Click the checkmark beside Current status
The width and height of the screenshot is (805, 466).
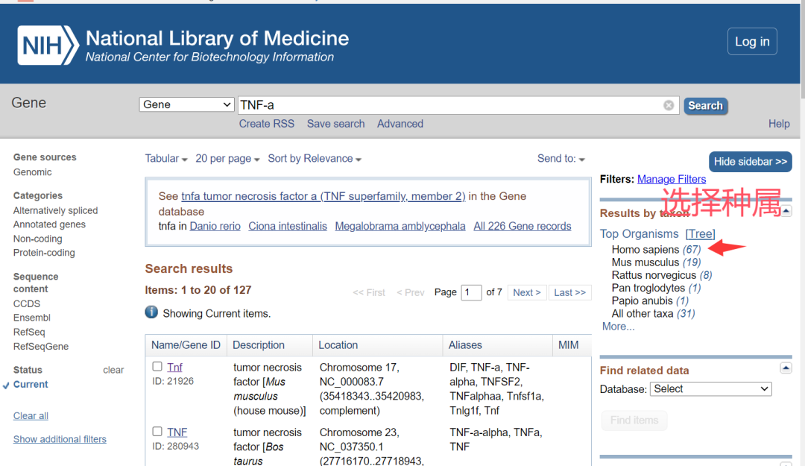(6, 385)
